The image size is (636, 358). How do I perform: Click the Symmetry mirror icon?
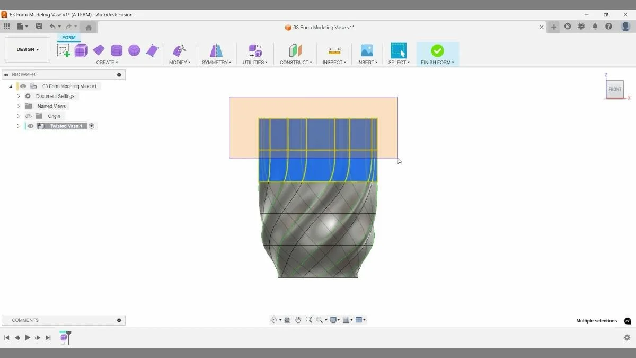[216, 50]
